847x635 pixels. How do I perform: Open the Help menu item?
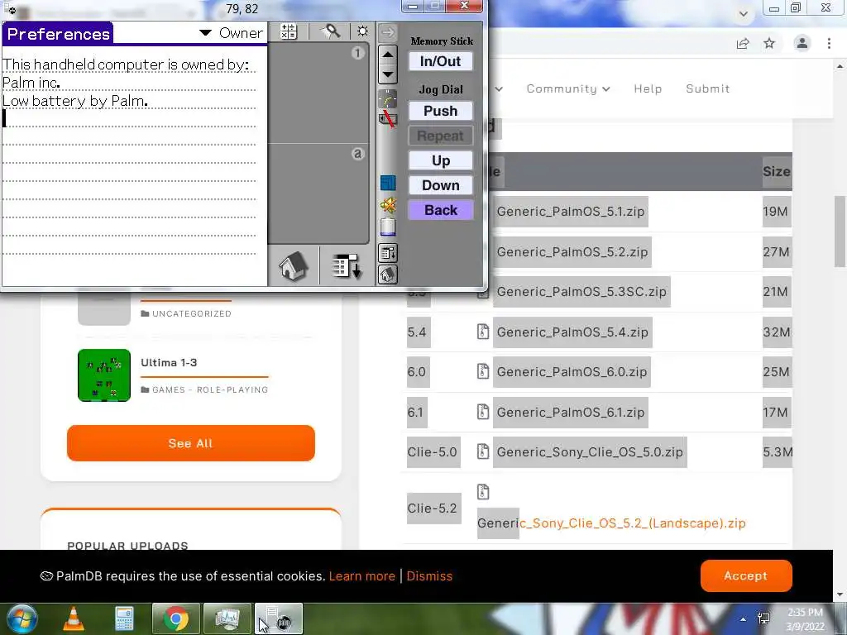tap(648, 88)
